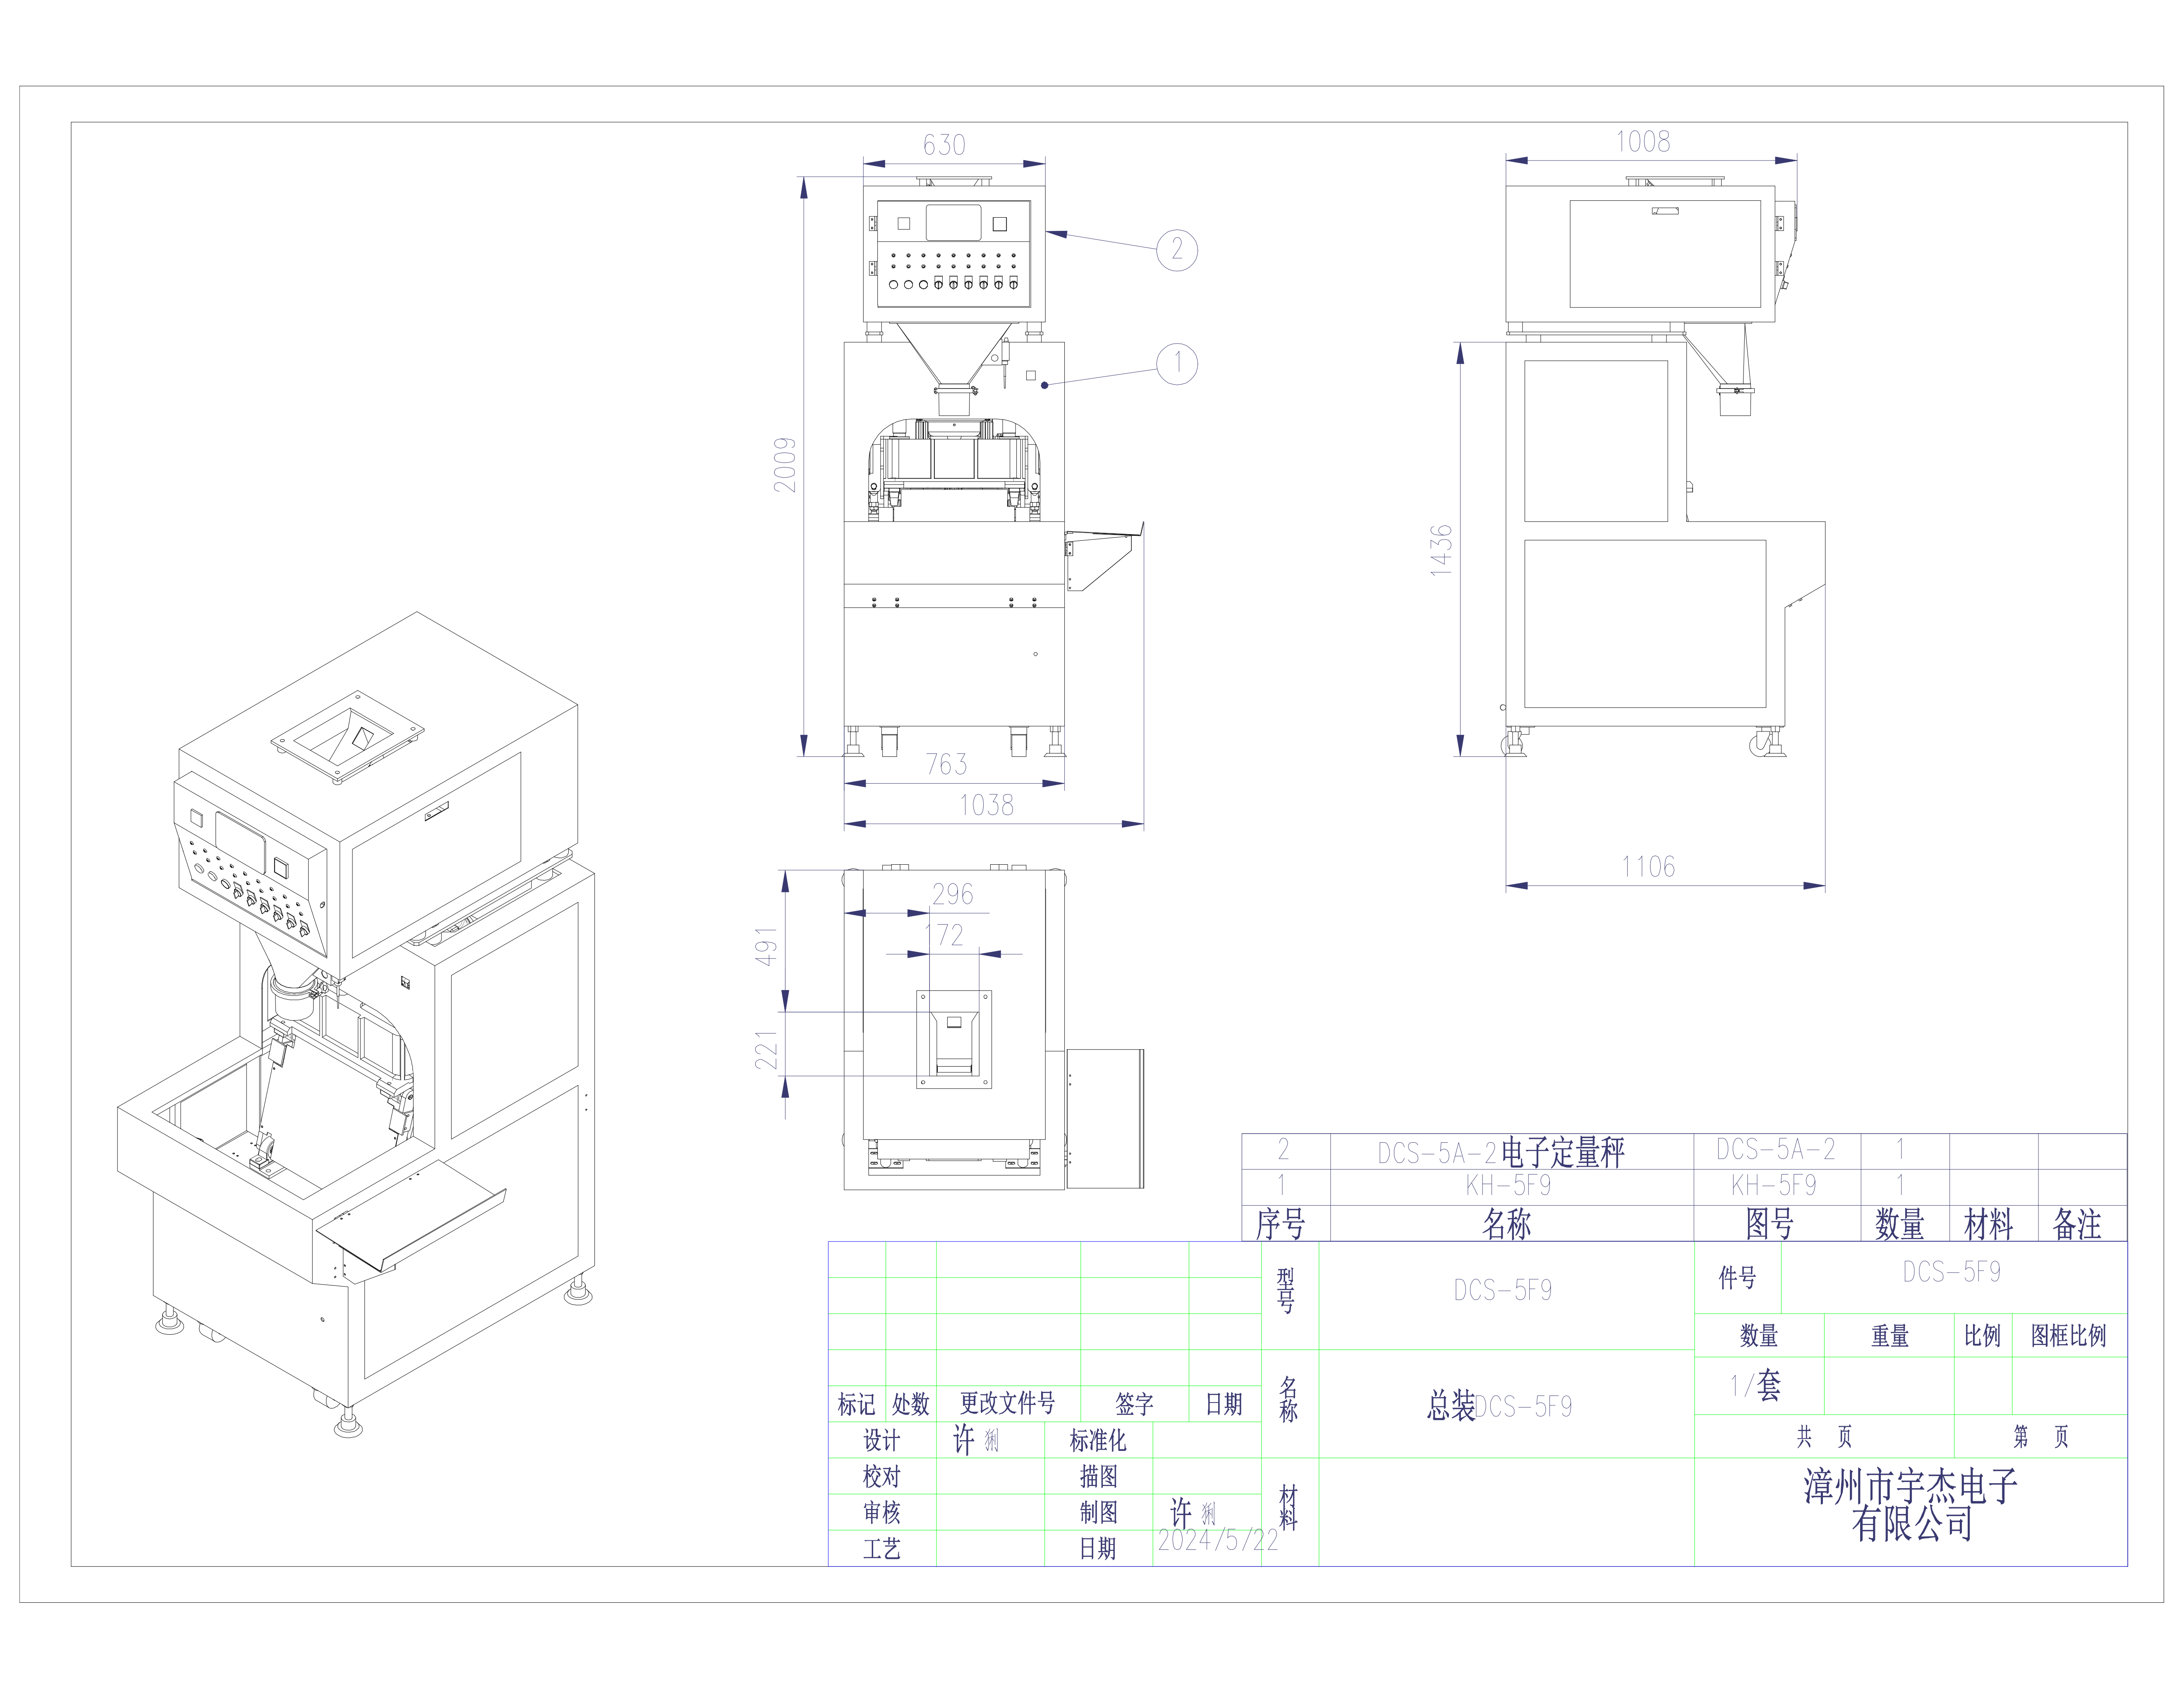Select the 处数 cell
The image size is (2184, 1688).
tap(911, 1405)
